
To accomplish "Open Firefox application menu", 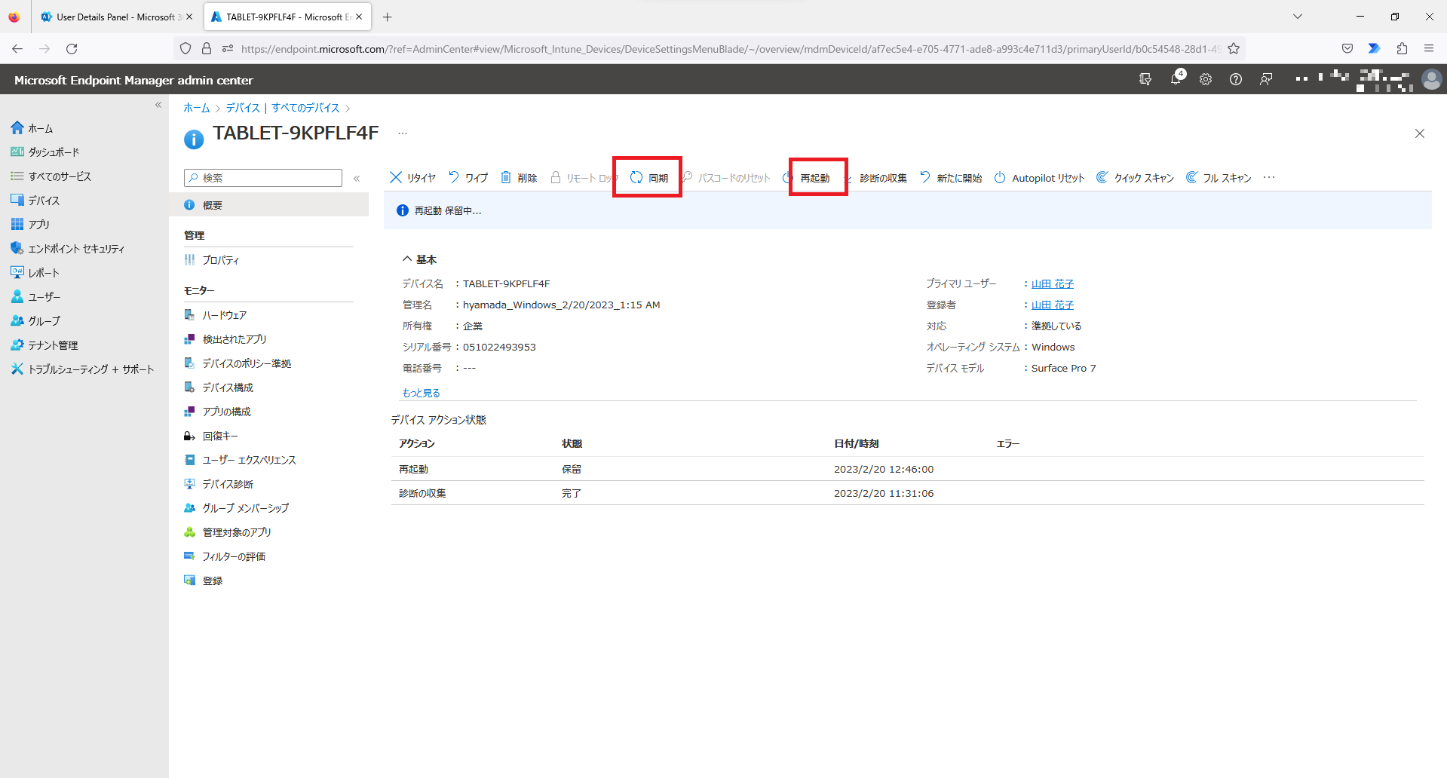I will [1429, 49].
